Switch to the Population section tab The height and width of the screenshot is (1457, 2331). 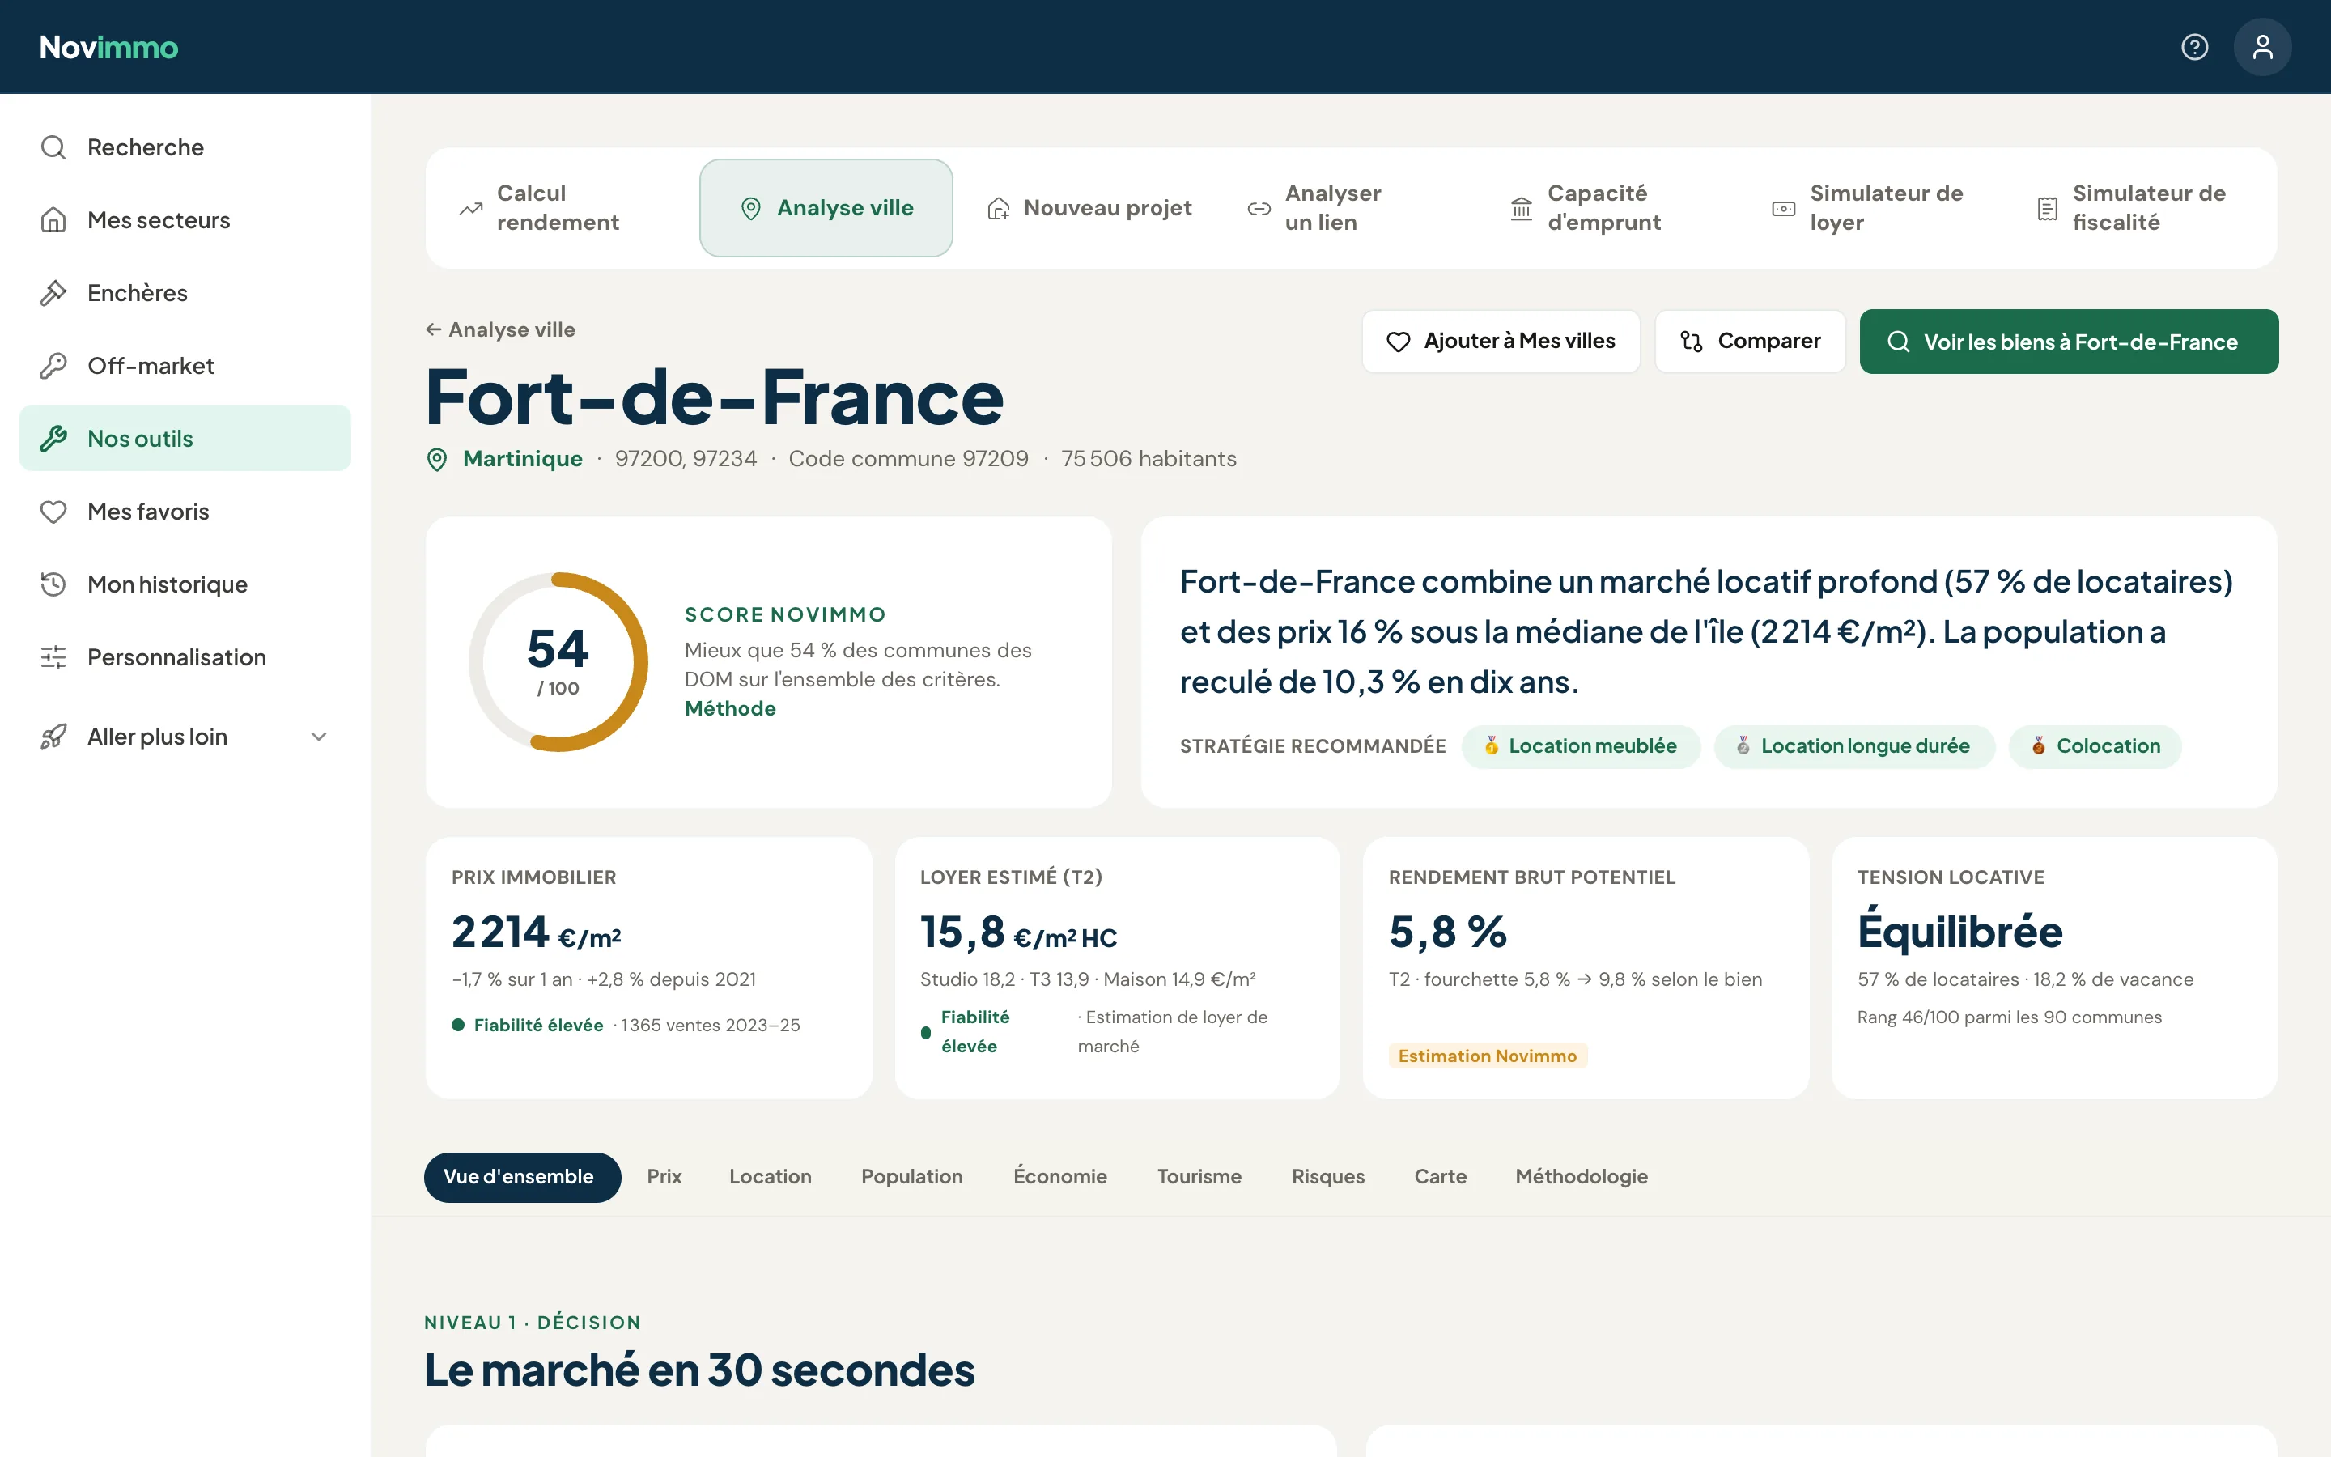911,1177
